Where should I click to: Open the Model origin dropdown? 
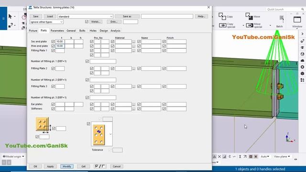click(14, 157)
